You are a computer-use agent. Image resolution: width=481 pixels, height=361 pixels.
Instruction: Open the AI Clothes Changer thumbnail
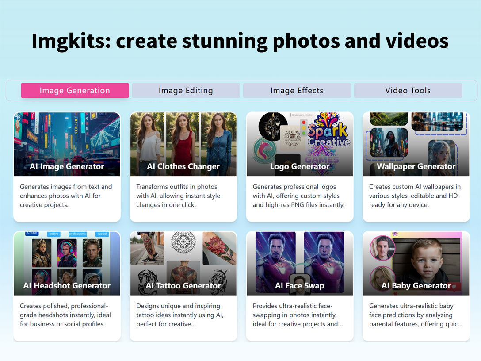coord(183,144)
